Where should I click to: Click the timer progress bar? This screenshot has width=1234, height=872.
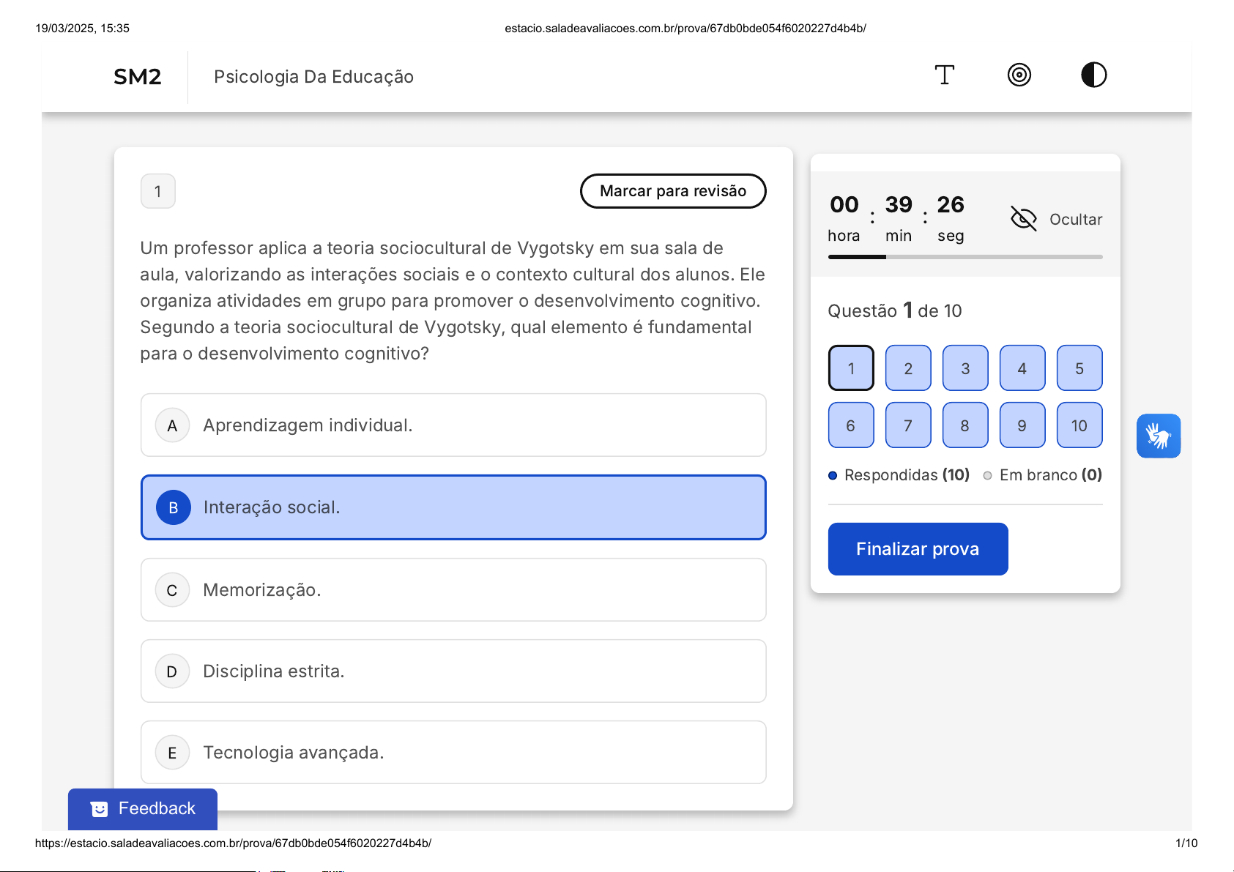click(964, 257)
